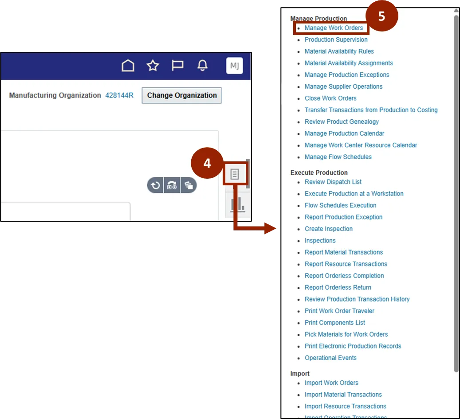Open Transfer Transactions from Production to Costing
This screenshot has width=460, height=419.
371,110
